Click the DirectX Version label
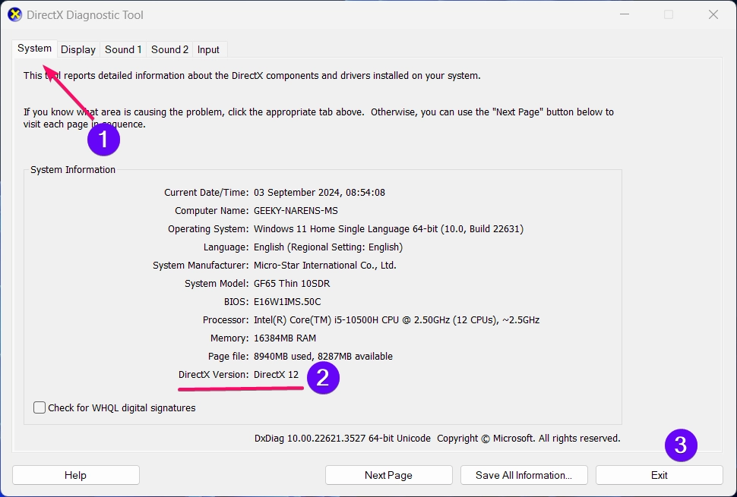 (x=214, y=375)
